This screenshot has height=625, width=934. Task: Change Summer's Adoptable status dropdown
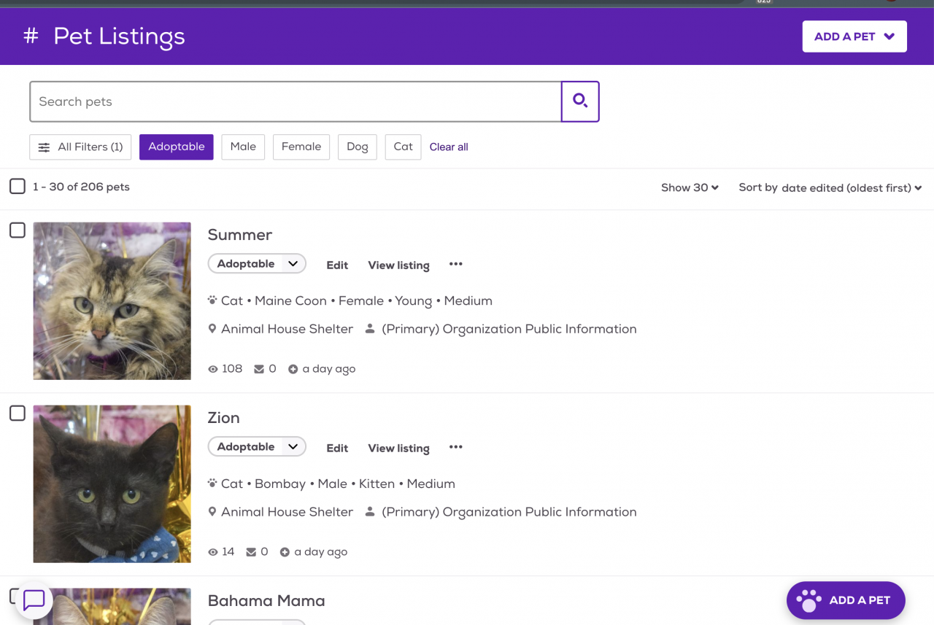coord(257,264)
